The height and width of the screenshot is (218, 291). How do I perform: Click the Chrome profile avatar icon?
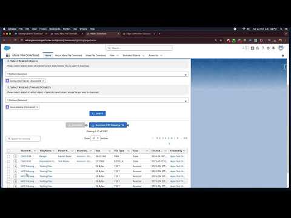[x=280, y=41]
